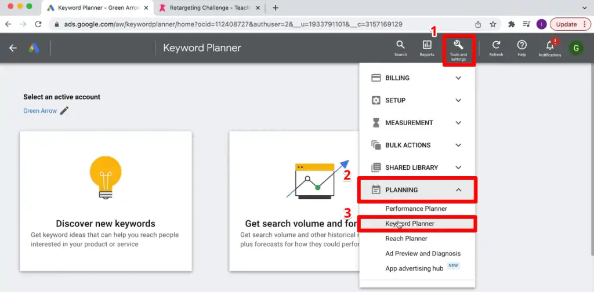Close the Retargeting Challenge tab
The width and height of the screenshot is (594, 292).
point(258,8)
